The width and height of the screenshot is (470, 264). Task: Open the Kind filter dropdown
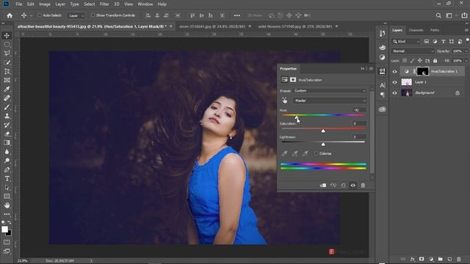click(406, 42)
